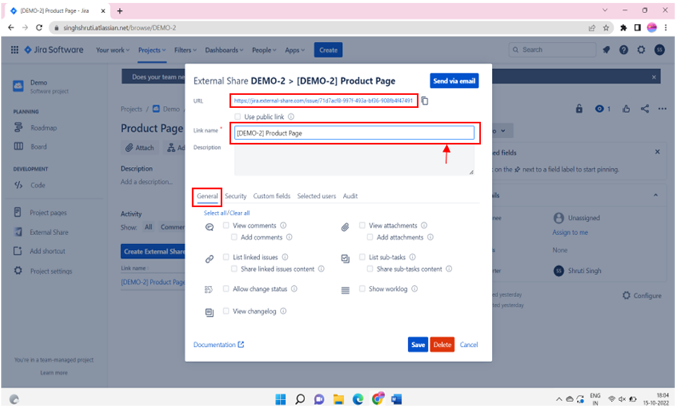Screen dimensions: 676x407
Task: Switch to the Custom fields tab
Action: click(272, 196)
